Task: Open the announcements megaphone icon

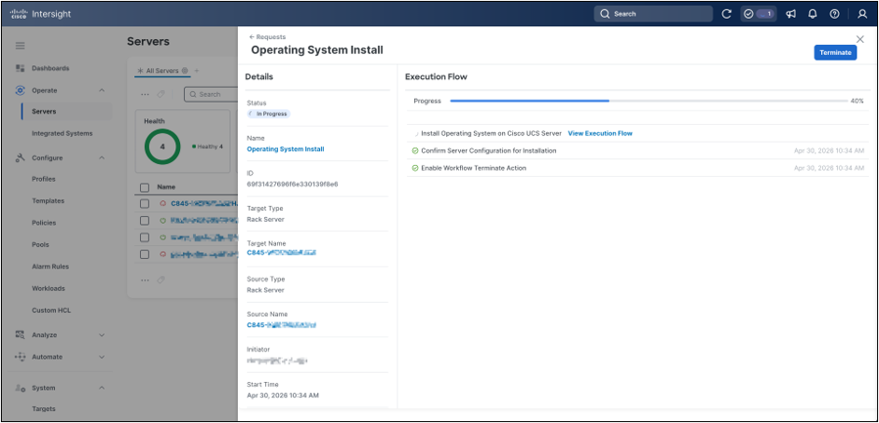Action: click(791, 14)
